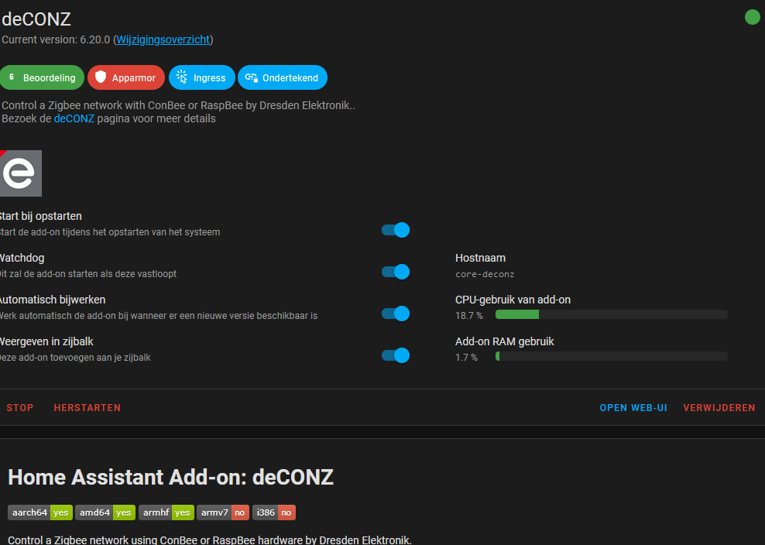Click the Add-on RAM gebruik bar
Screen dimensions: 765x545
(x=612, y=357)
